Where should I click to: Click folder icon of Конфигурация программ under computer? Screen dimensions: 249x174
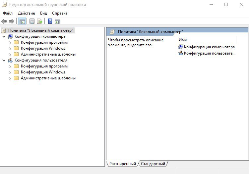(16, 42)
